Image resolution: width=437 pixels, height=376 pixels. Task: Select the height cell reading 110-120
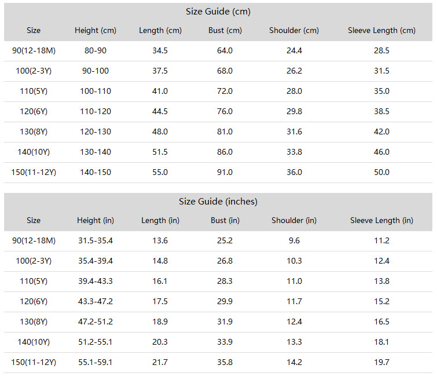coord(96,112)
